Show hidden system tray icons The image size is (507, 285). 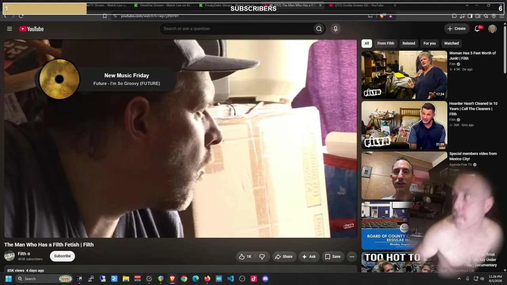pyautogui.click(x=459, y=279)
